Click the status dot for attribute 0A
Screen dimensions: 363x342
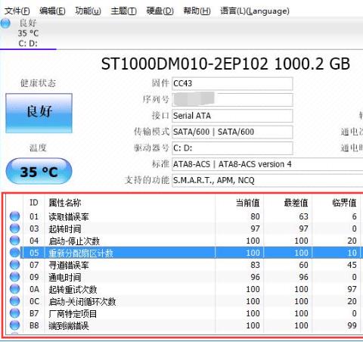tap(14, 289)
